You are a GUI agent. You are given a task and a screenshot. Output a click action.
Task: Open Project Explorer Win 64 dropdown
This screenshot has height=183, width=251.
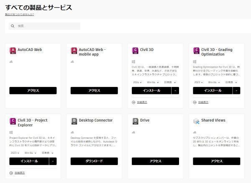click(31, 153)
